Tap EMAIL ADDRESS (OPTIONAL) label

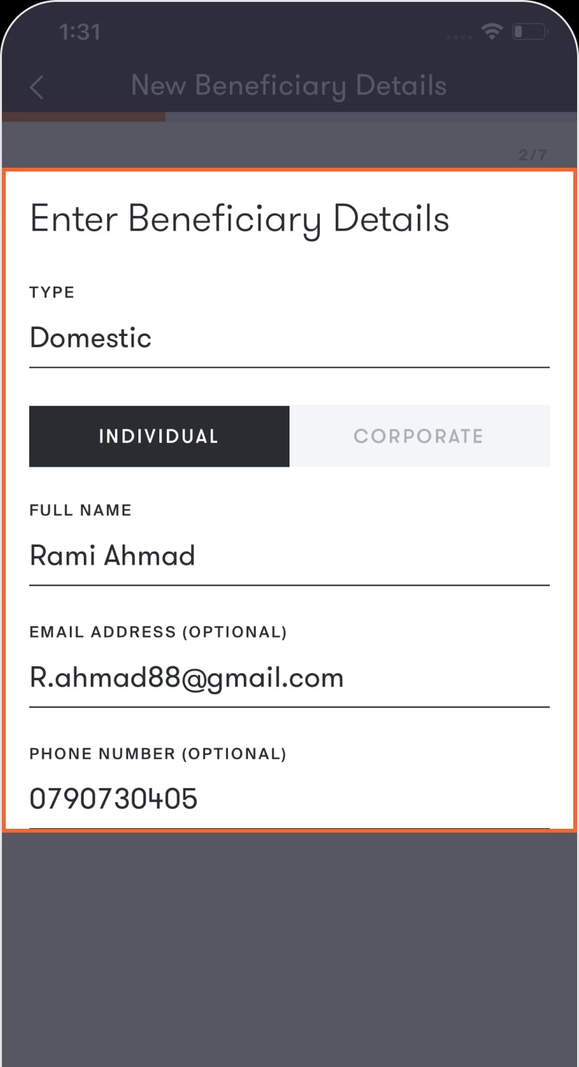[x=158, y=632]
